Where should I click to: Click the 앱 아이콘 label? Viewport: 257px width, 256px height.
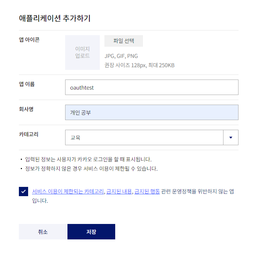click(29, 40)
